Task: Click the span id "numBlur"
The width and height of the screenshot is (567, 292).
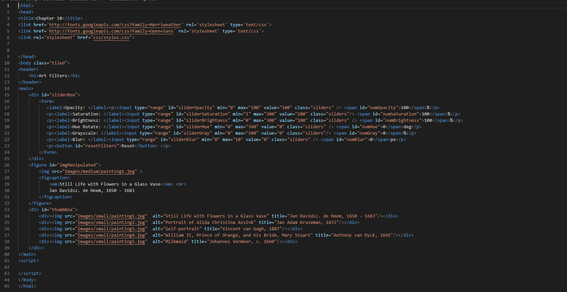Action: (356, 140)
